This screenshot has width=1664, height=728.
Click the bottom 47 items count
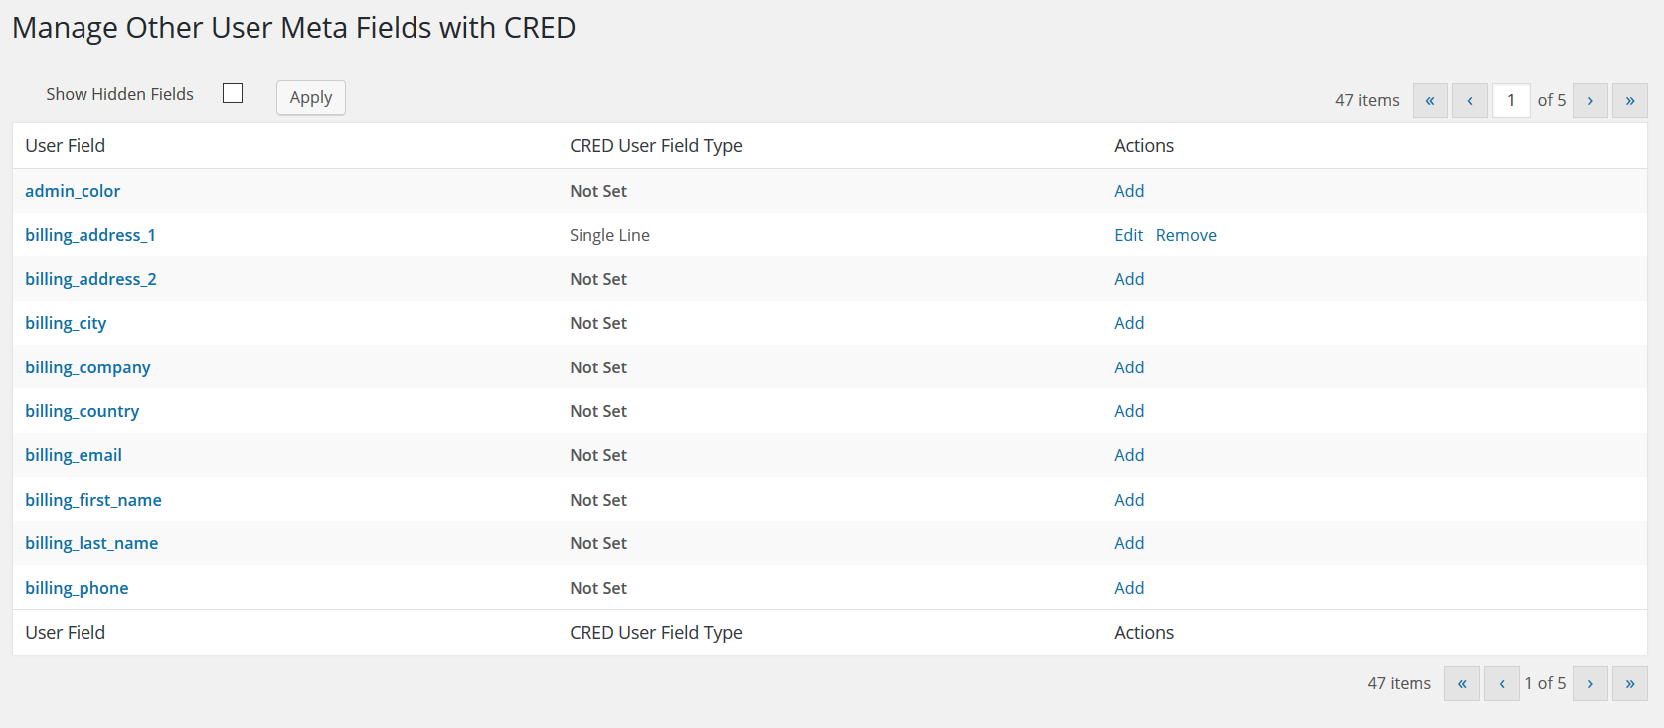pyautogui.click(x=1399, y=683)
